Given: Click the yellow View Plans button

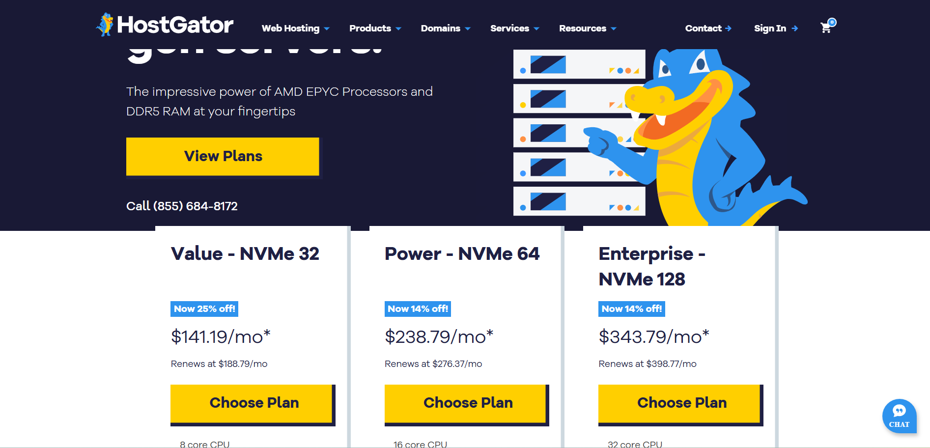Looking at the screenshot, I should [x=223, y=156].
